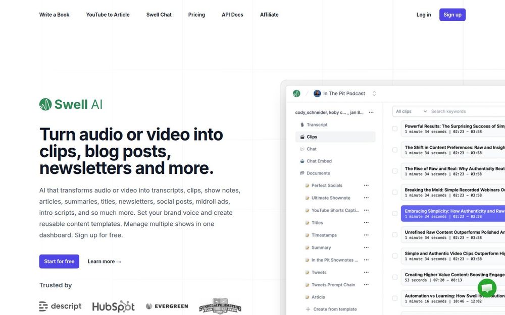Select the highlighted Embracing Simplicity clip
The width and height of the screenshot is (505, 315).
click(453, 214)
